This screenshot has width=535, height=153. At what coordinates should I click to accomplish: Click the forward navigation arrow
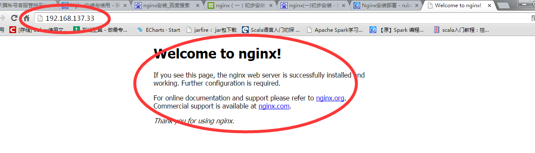[x=2, y=18]
